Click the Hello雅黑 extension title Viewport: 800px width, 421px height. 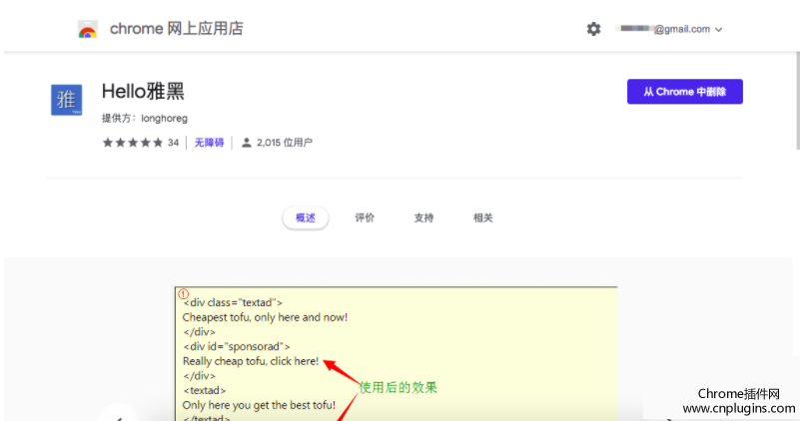tap(143, 92)
